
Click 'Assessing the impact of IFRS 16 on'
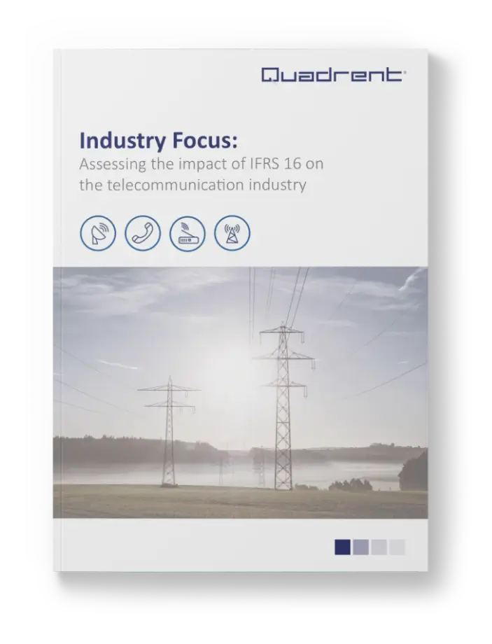(202, 164)
